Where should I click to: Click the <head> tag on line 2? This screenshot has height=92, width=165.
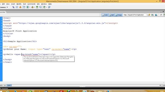click(x=7, y=20)
